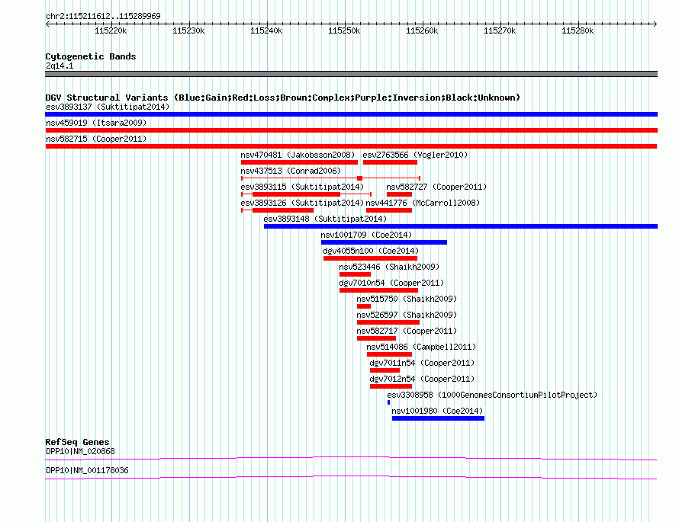Click the red bar under nsv441776
The width and height of the screenshot is (679, 522).
pyautogui.click(x=389, y=210)
